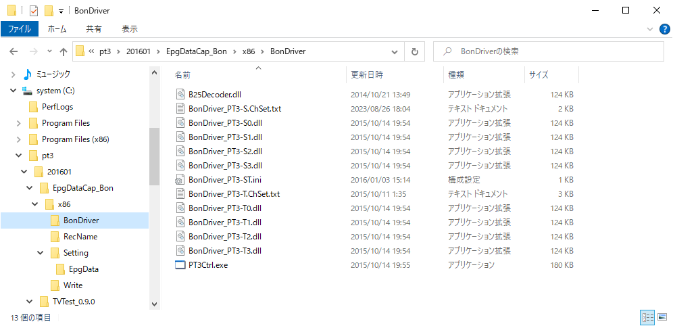Click the 2016/01/03 15:14 date cell
Screen dimensions: 673x326
(x=380, y=179)
